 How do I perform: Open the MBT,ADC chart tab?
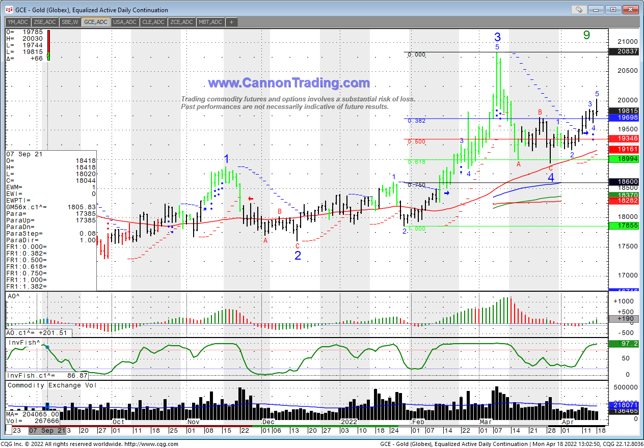(210, 22)
